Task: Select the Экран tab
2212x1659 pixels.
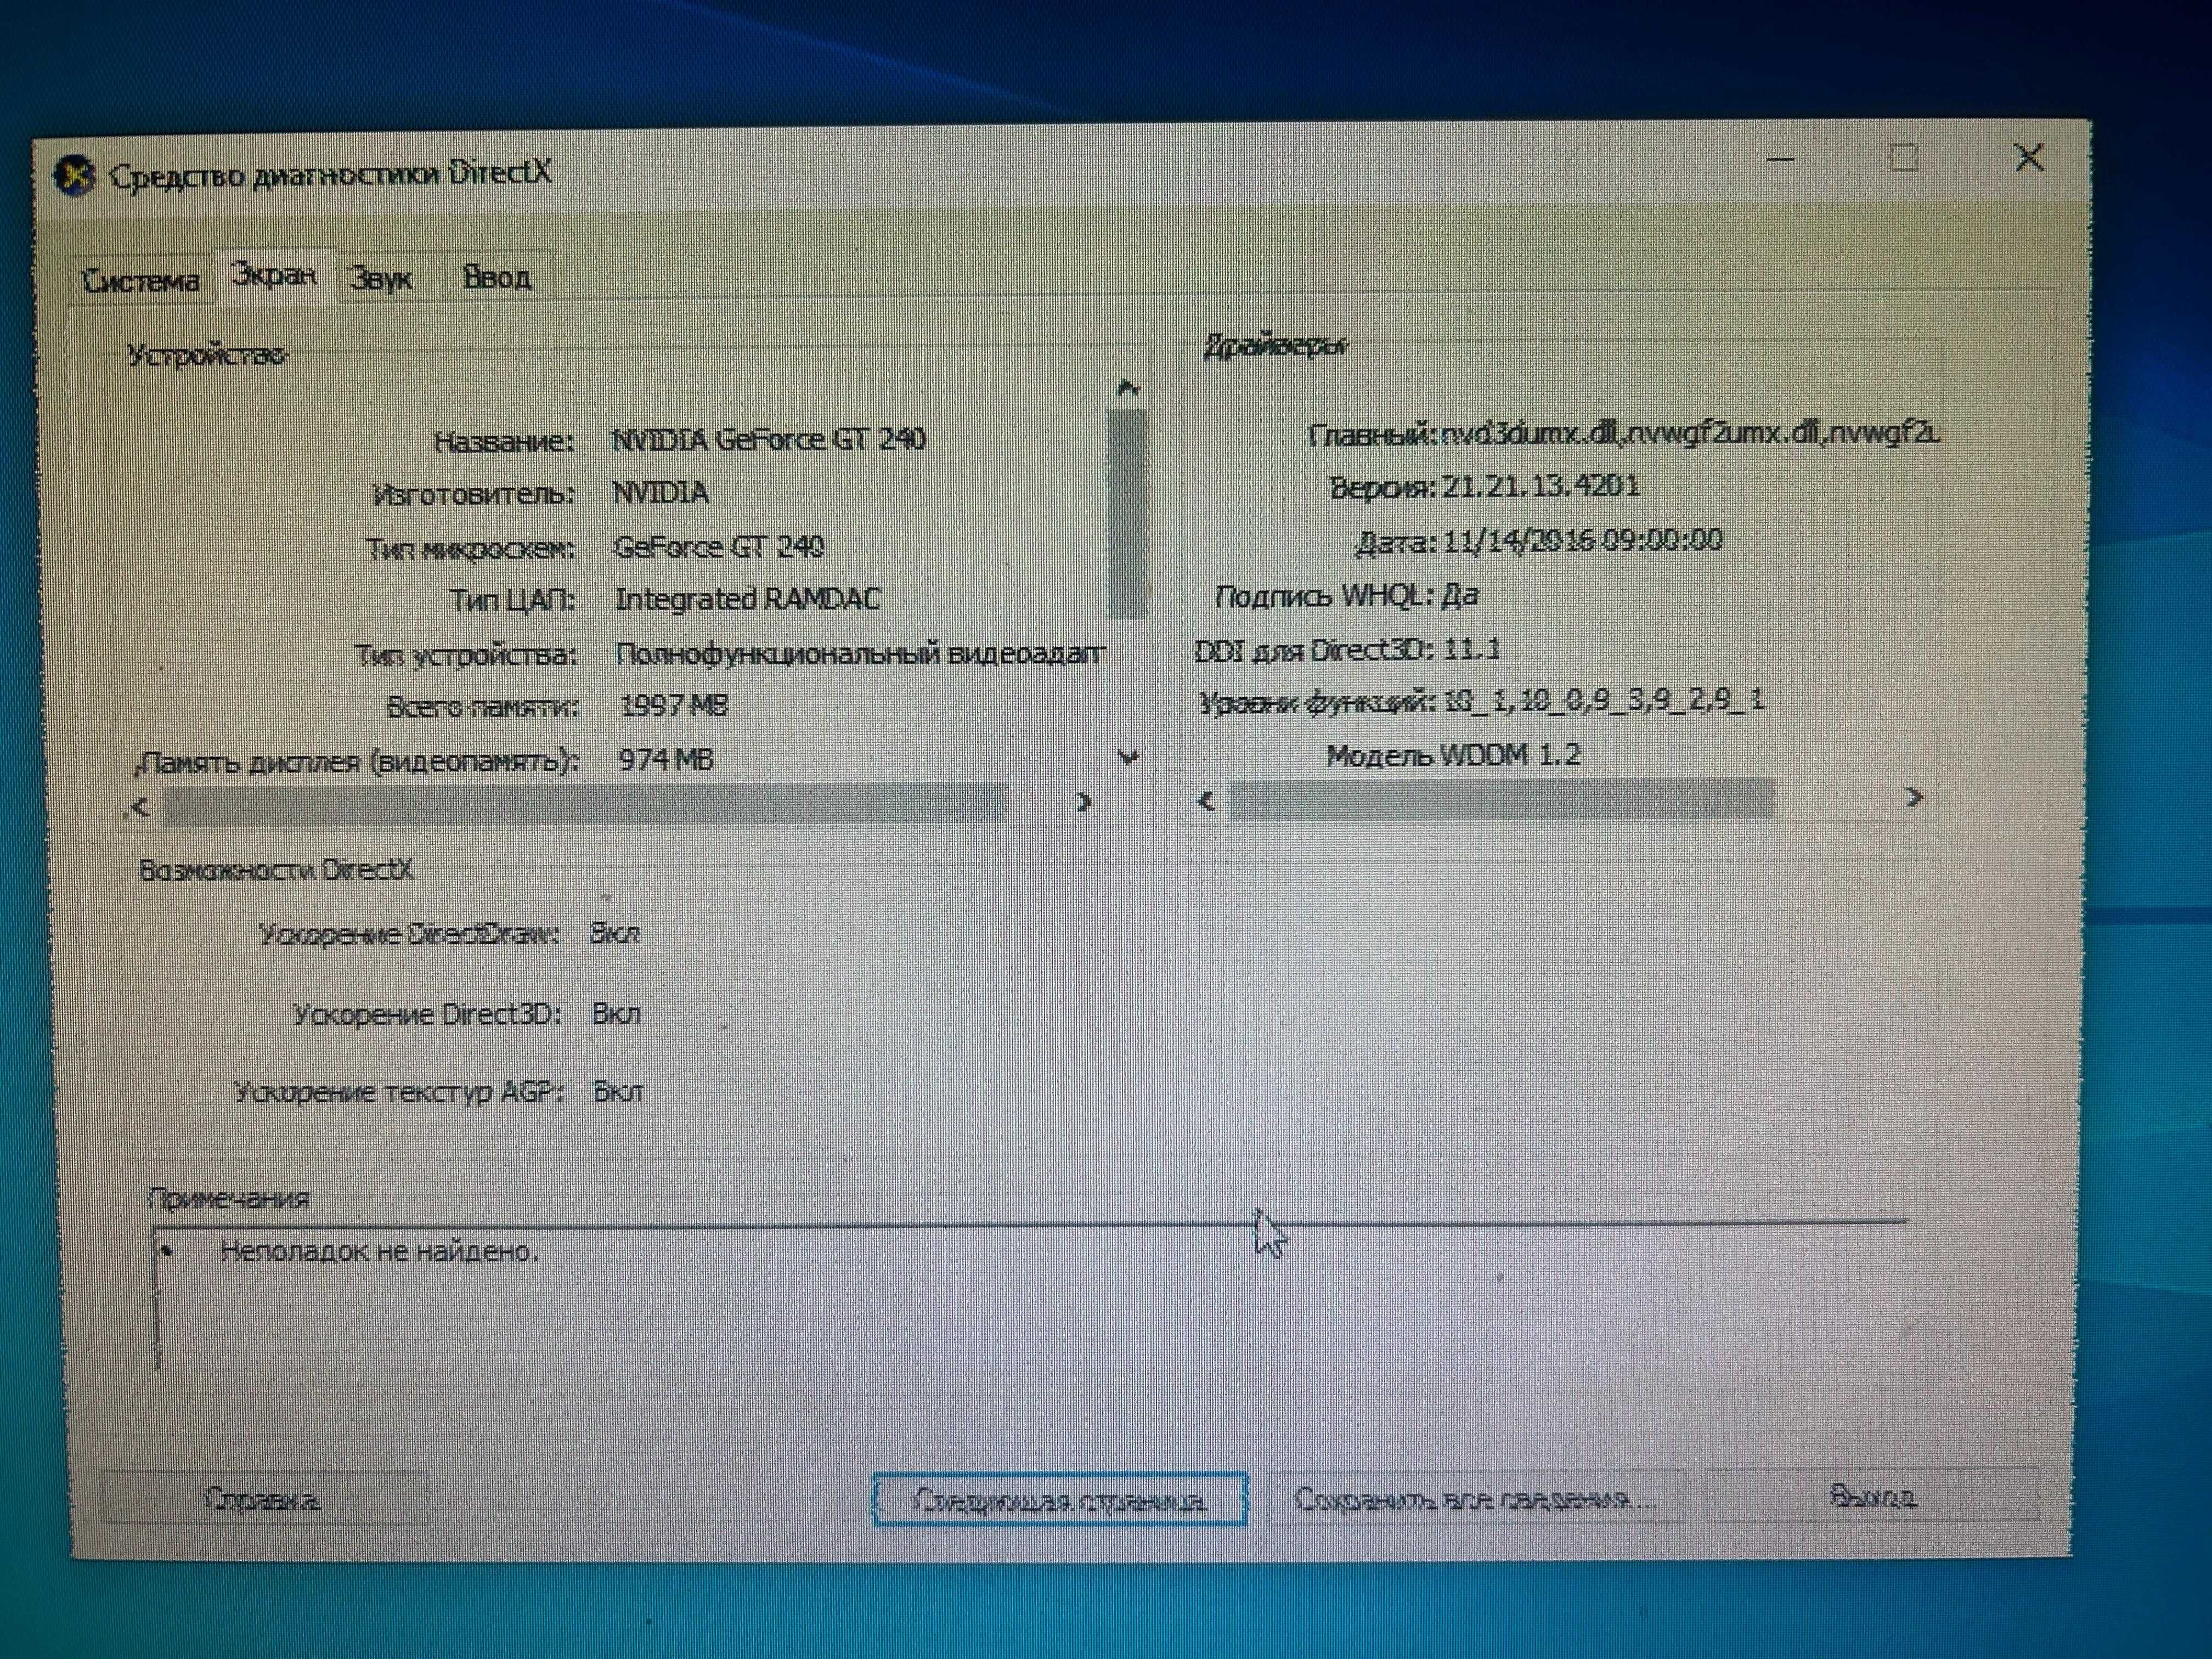Action: click(273, 274)
